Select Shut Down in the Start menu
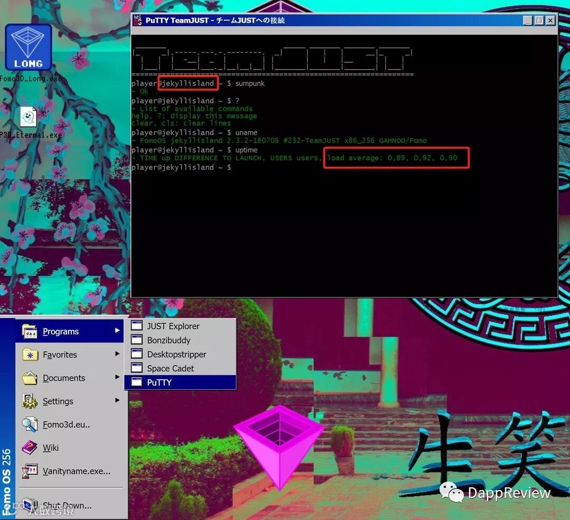The image size is (570, 520). [70, 505]
